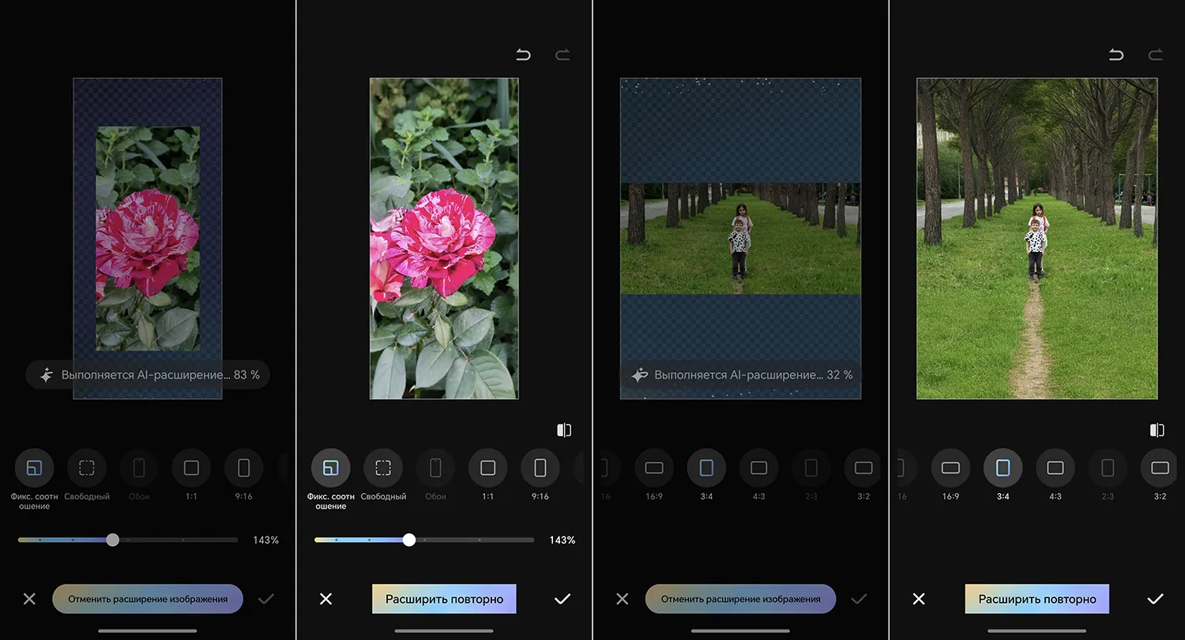The image size is (1185, 640).
Task: Tap the 'Фикс. соотношение' icon on expanded rose screen
Action: tap(331, 468)
